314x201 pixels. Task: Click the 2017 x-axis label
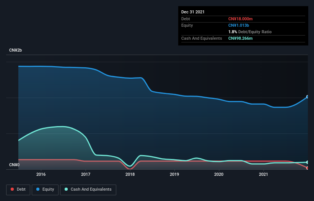(86, 174)
